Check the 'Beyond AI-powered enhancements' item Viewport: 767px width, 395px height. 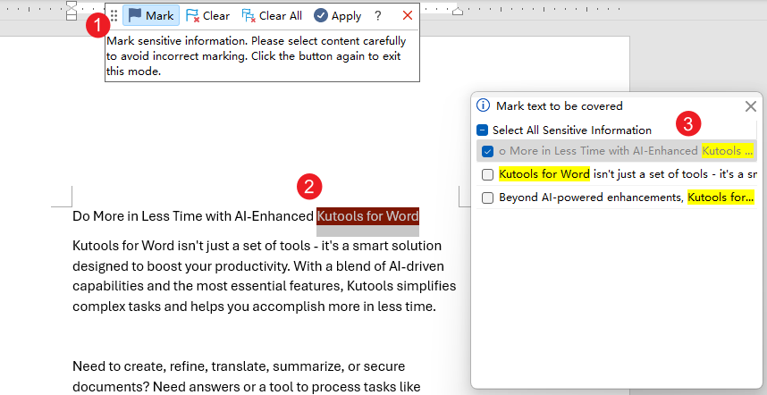click(487, 197)
